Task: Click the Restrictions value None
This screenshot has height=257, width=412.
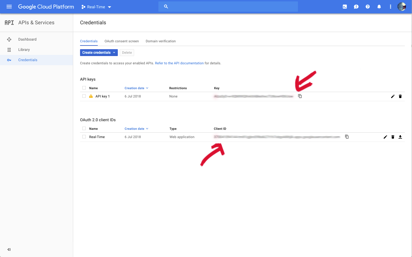Action: coord(173,96)
